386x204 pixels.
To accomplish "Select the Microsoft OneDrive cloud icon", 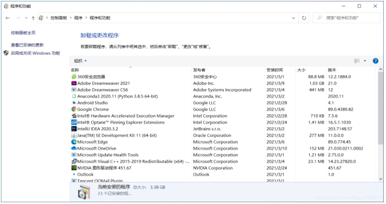I will point(74,149).
